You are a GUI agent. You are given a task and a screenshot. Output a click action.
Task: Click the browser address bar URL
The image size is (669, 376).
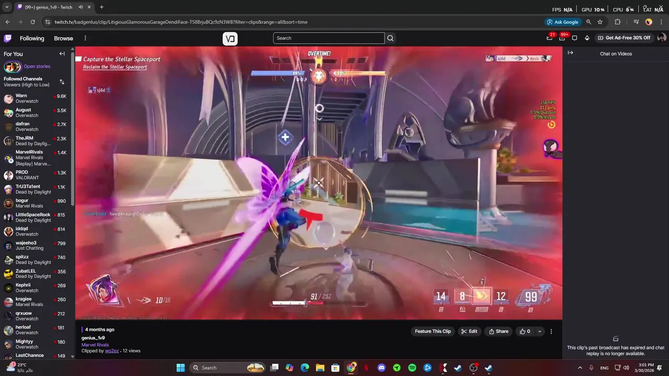[x=181, y=22]
